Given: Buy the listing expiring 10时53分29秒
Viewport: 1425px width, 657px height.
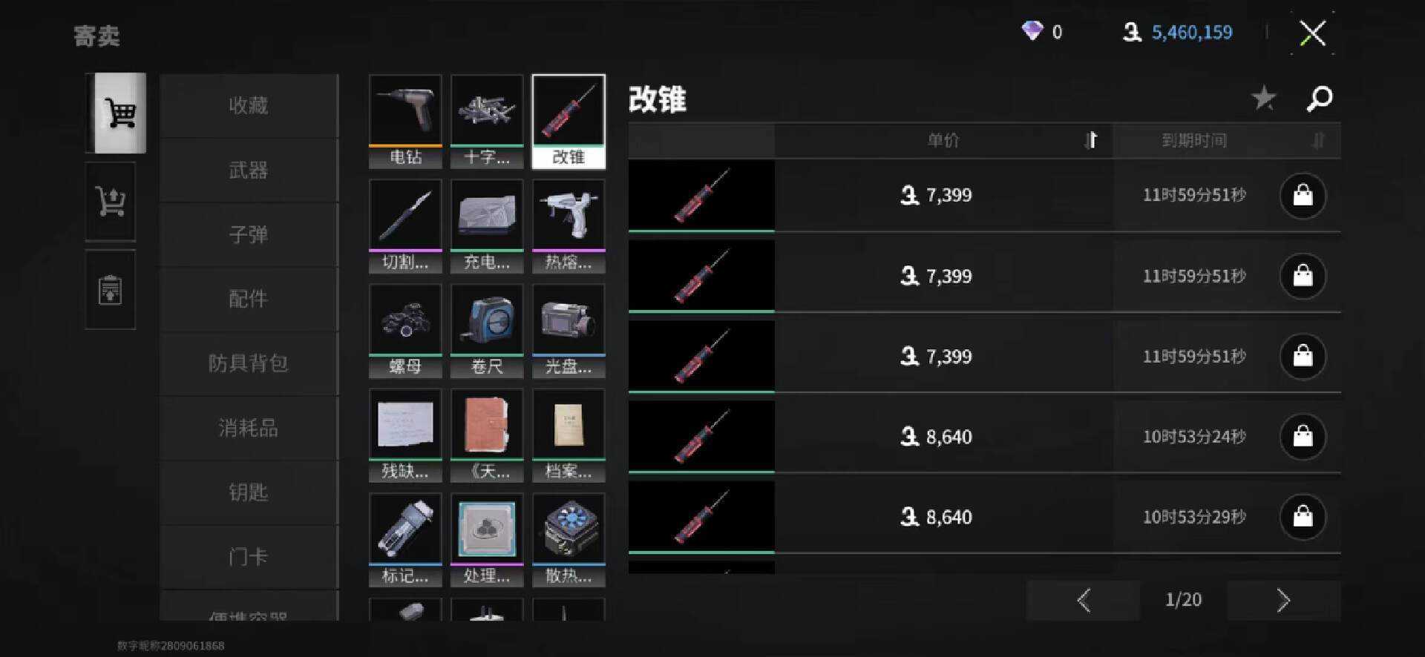Looking at the screenshot, I should pos(1303,516).
